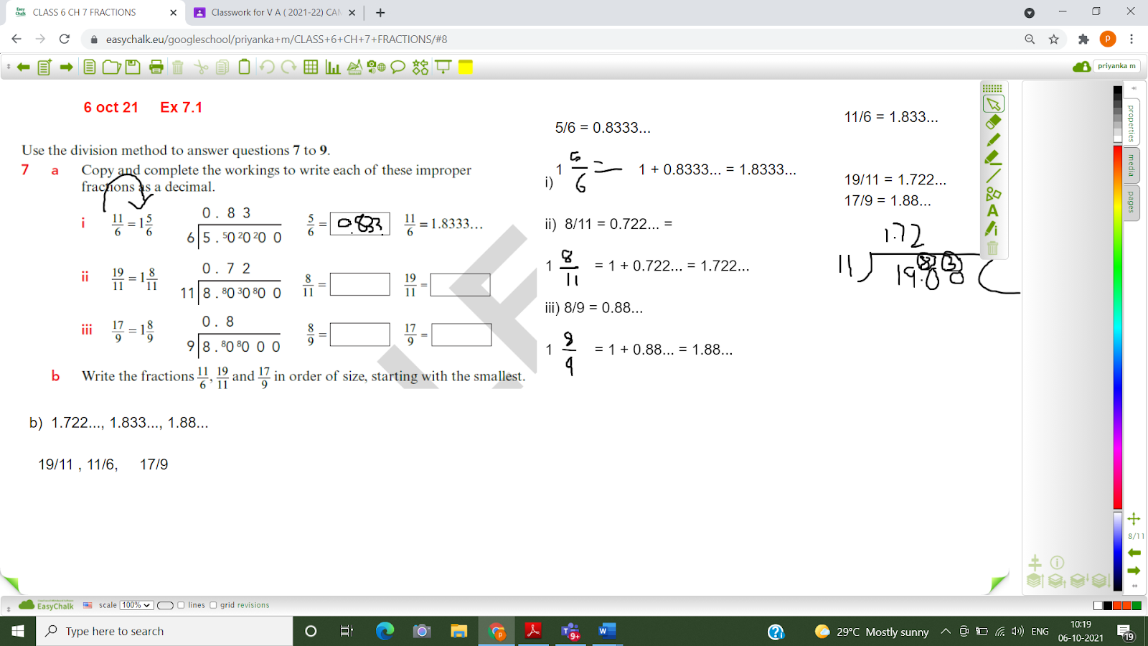
Task: Go to previous page with toolbar left arrow
Action: pyautogui.click(x=23, y=67)
